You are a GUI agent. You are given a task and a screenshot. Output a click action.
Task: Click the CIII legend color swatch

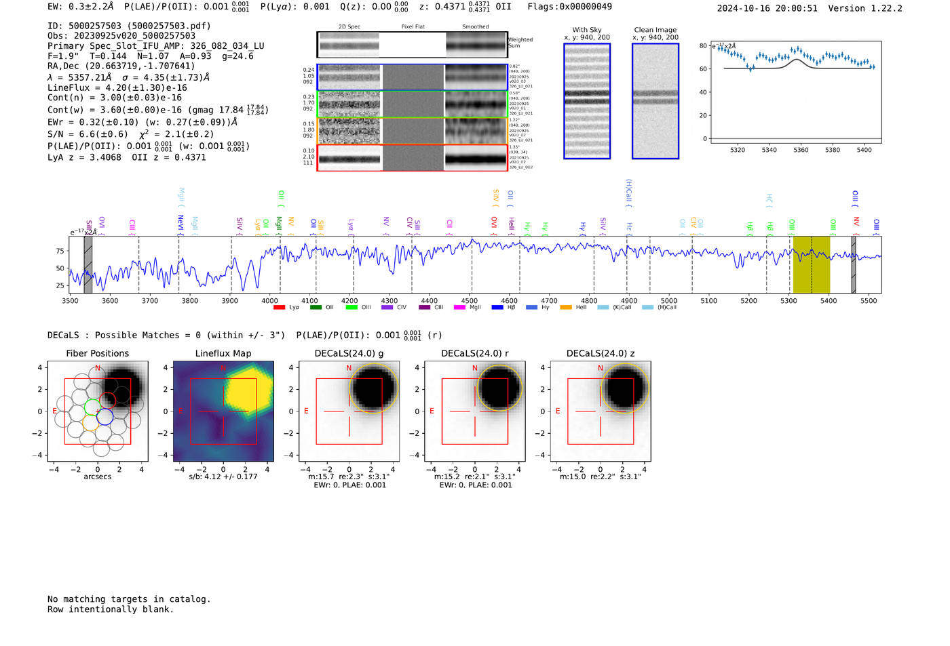[425, 308]
